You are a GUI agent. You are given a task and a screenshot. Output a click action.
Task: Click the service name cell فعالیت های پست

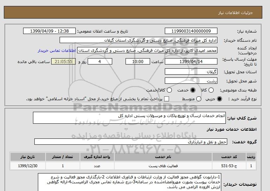click(x=163, y=166)
